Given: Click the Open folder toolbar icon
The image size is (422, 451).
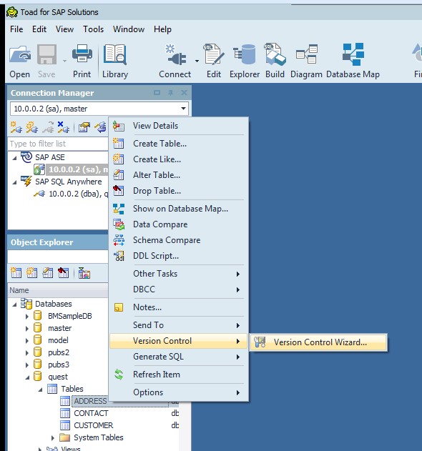Looking at the screenshot, I should (19, 54).
